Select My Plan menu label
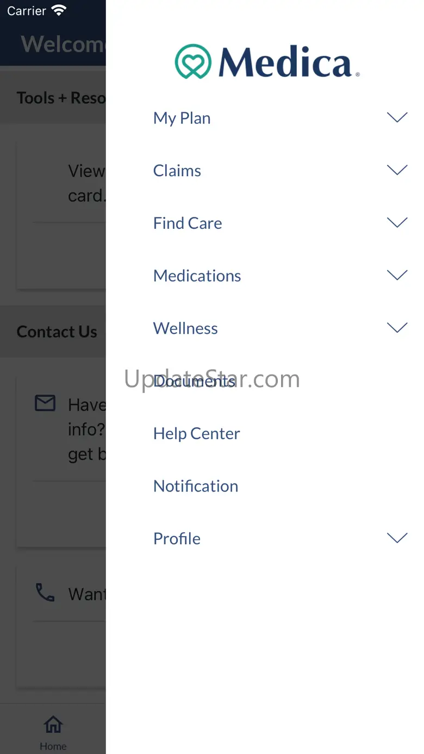The height and width of the screenshot is (754, 424). pos(182,118)
